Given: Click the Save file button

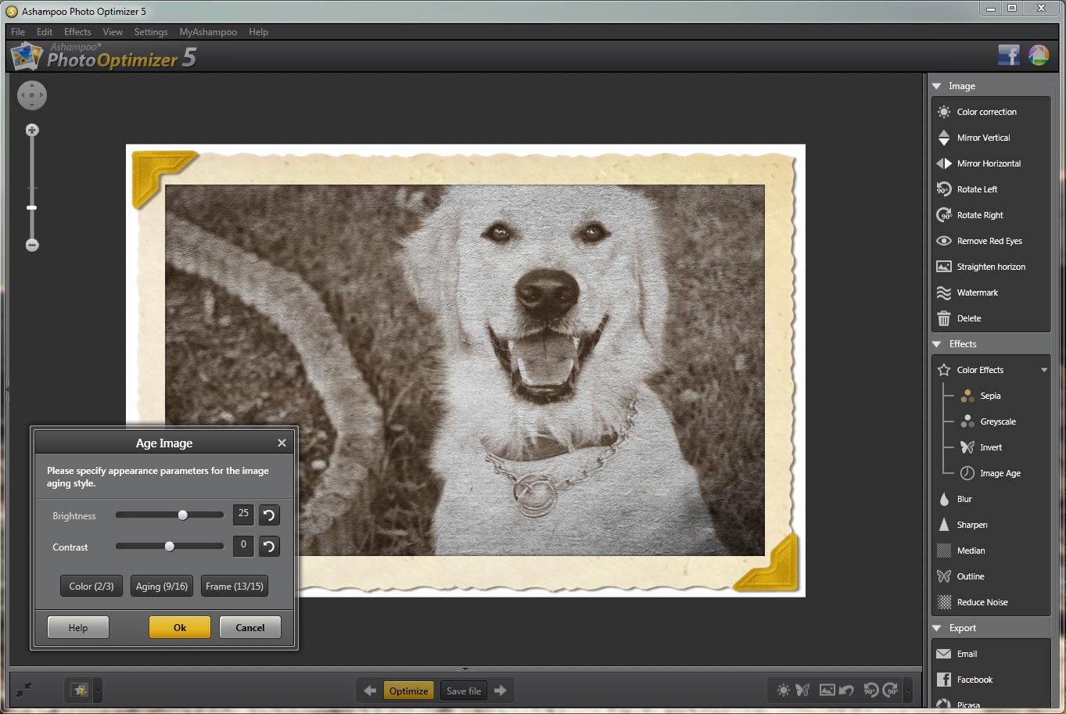Looking at the screenshot, I should click(x=463, y=691).
